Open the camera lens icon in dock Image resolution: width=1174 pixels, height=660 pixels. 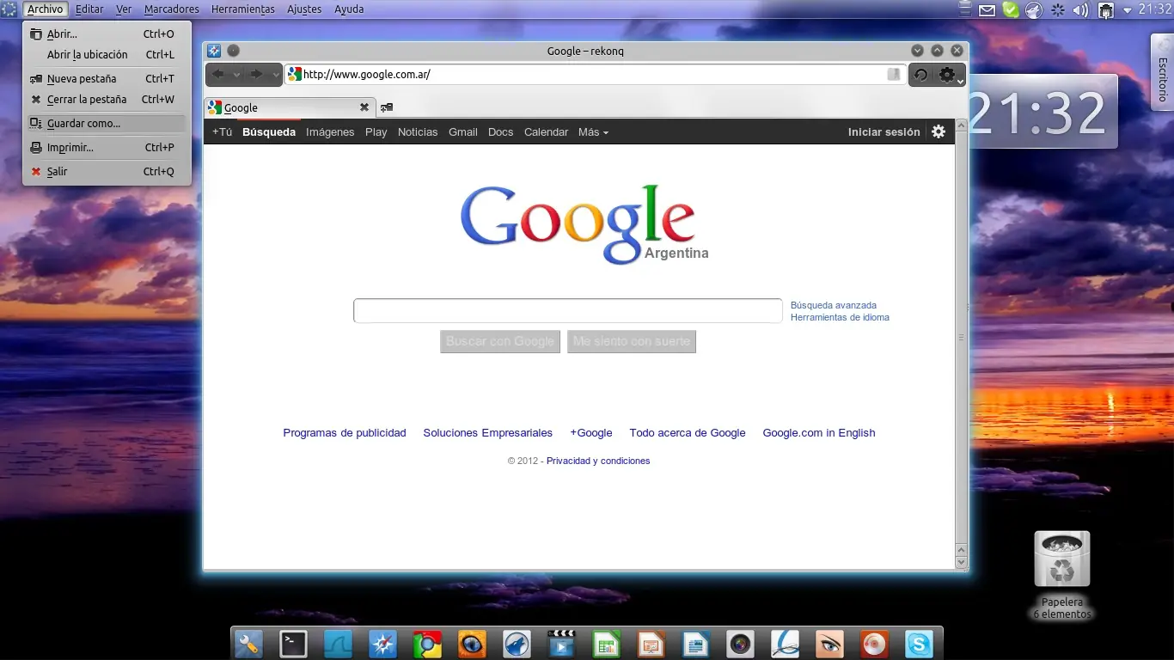[740, 644]
